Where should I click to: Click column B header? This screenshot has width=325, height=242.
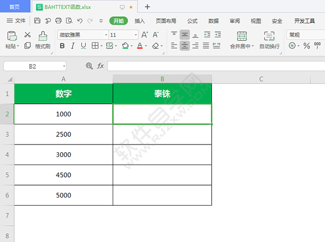coord(162,79)
